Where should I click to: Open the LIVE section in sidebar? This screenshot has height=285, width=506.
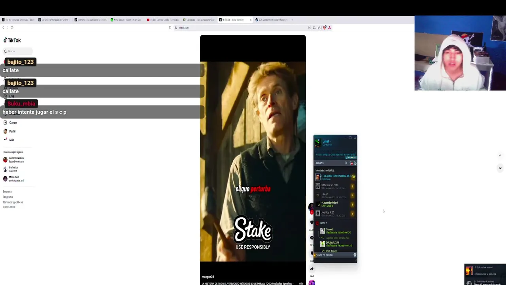[x=9, y=97]
